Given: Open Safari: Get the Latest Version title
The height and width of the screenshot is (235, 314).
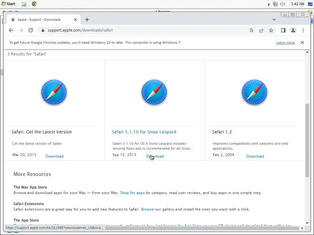Looking at the screenshot, I should point(42,132).
